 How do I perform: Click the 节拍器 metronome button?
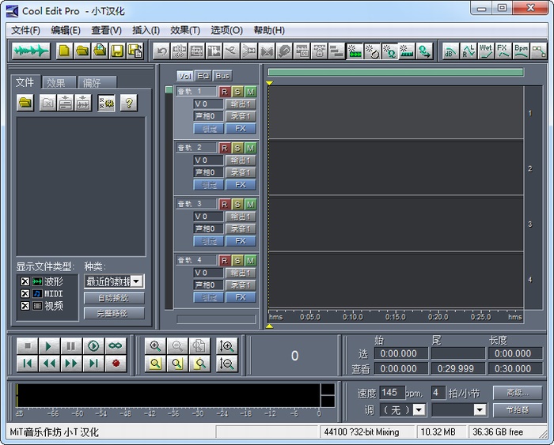[518, 410]
